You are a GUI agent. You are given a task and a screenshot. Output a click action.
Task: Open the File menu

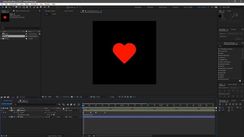(2, 4)
